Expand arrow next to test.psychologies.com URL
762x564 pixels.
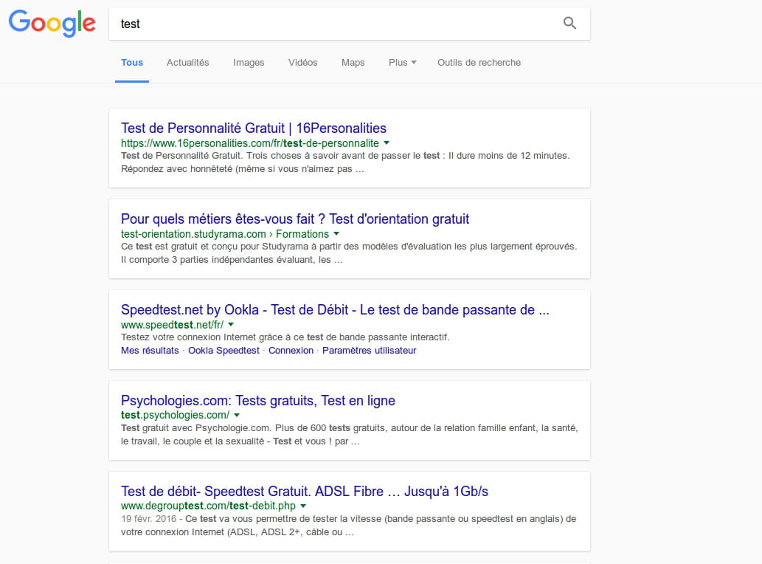237,415
